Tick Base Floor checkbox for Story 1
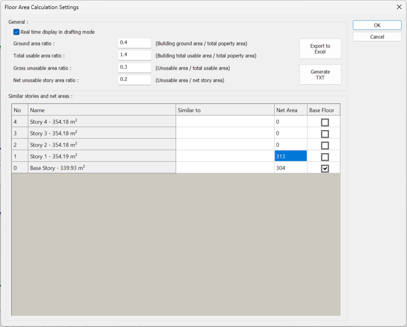This screenshot has height=327, width=407. click(x=324, y=157)
